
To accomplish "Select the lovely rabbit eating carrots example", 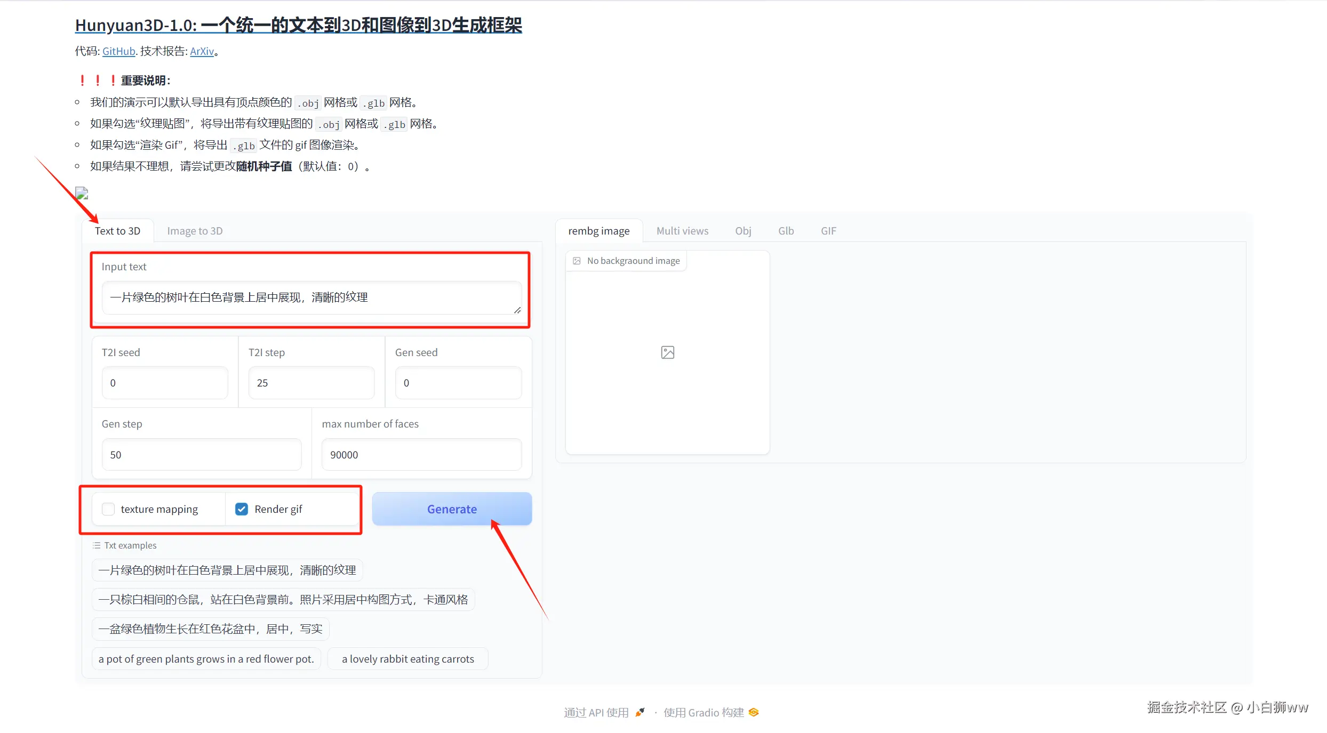I will click(407, 659).
